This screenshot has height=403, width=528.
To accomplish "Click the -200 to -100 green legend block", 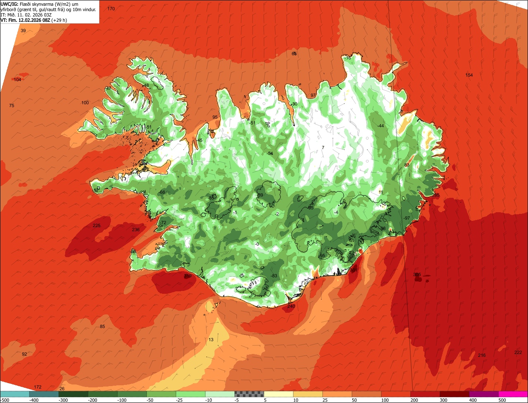I will [102, 394].
